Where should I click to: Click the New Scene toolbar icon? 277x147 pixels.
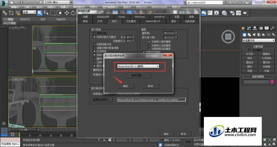pos(12,2)
